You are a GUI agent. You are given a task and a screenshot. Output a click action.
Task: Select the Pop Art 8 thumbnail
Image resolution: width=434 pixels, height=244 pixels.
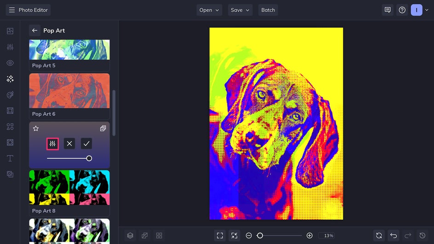[69, 187]
